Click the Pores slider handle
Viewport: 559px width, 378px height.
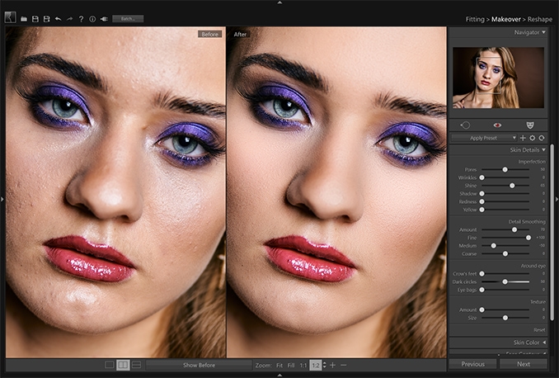tap(505, 169)
